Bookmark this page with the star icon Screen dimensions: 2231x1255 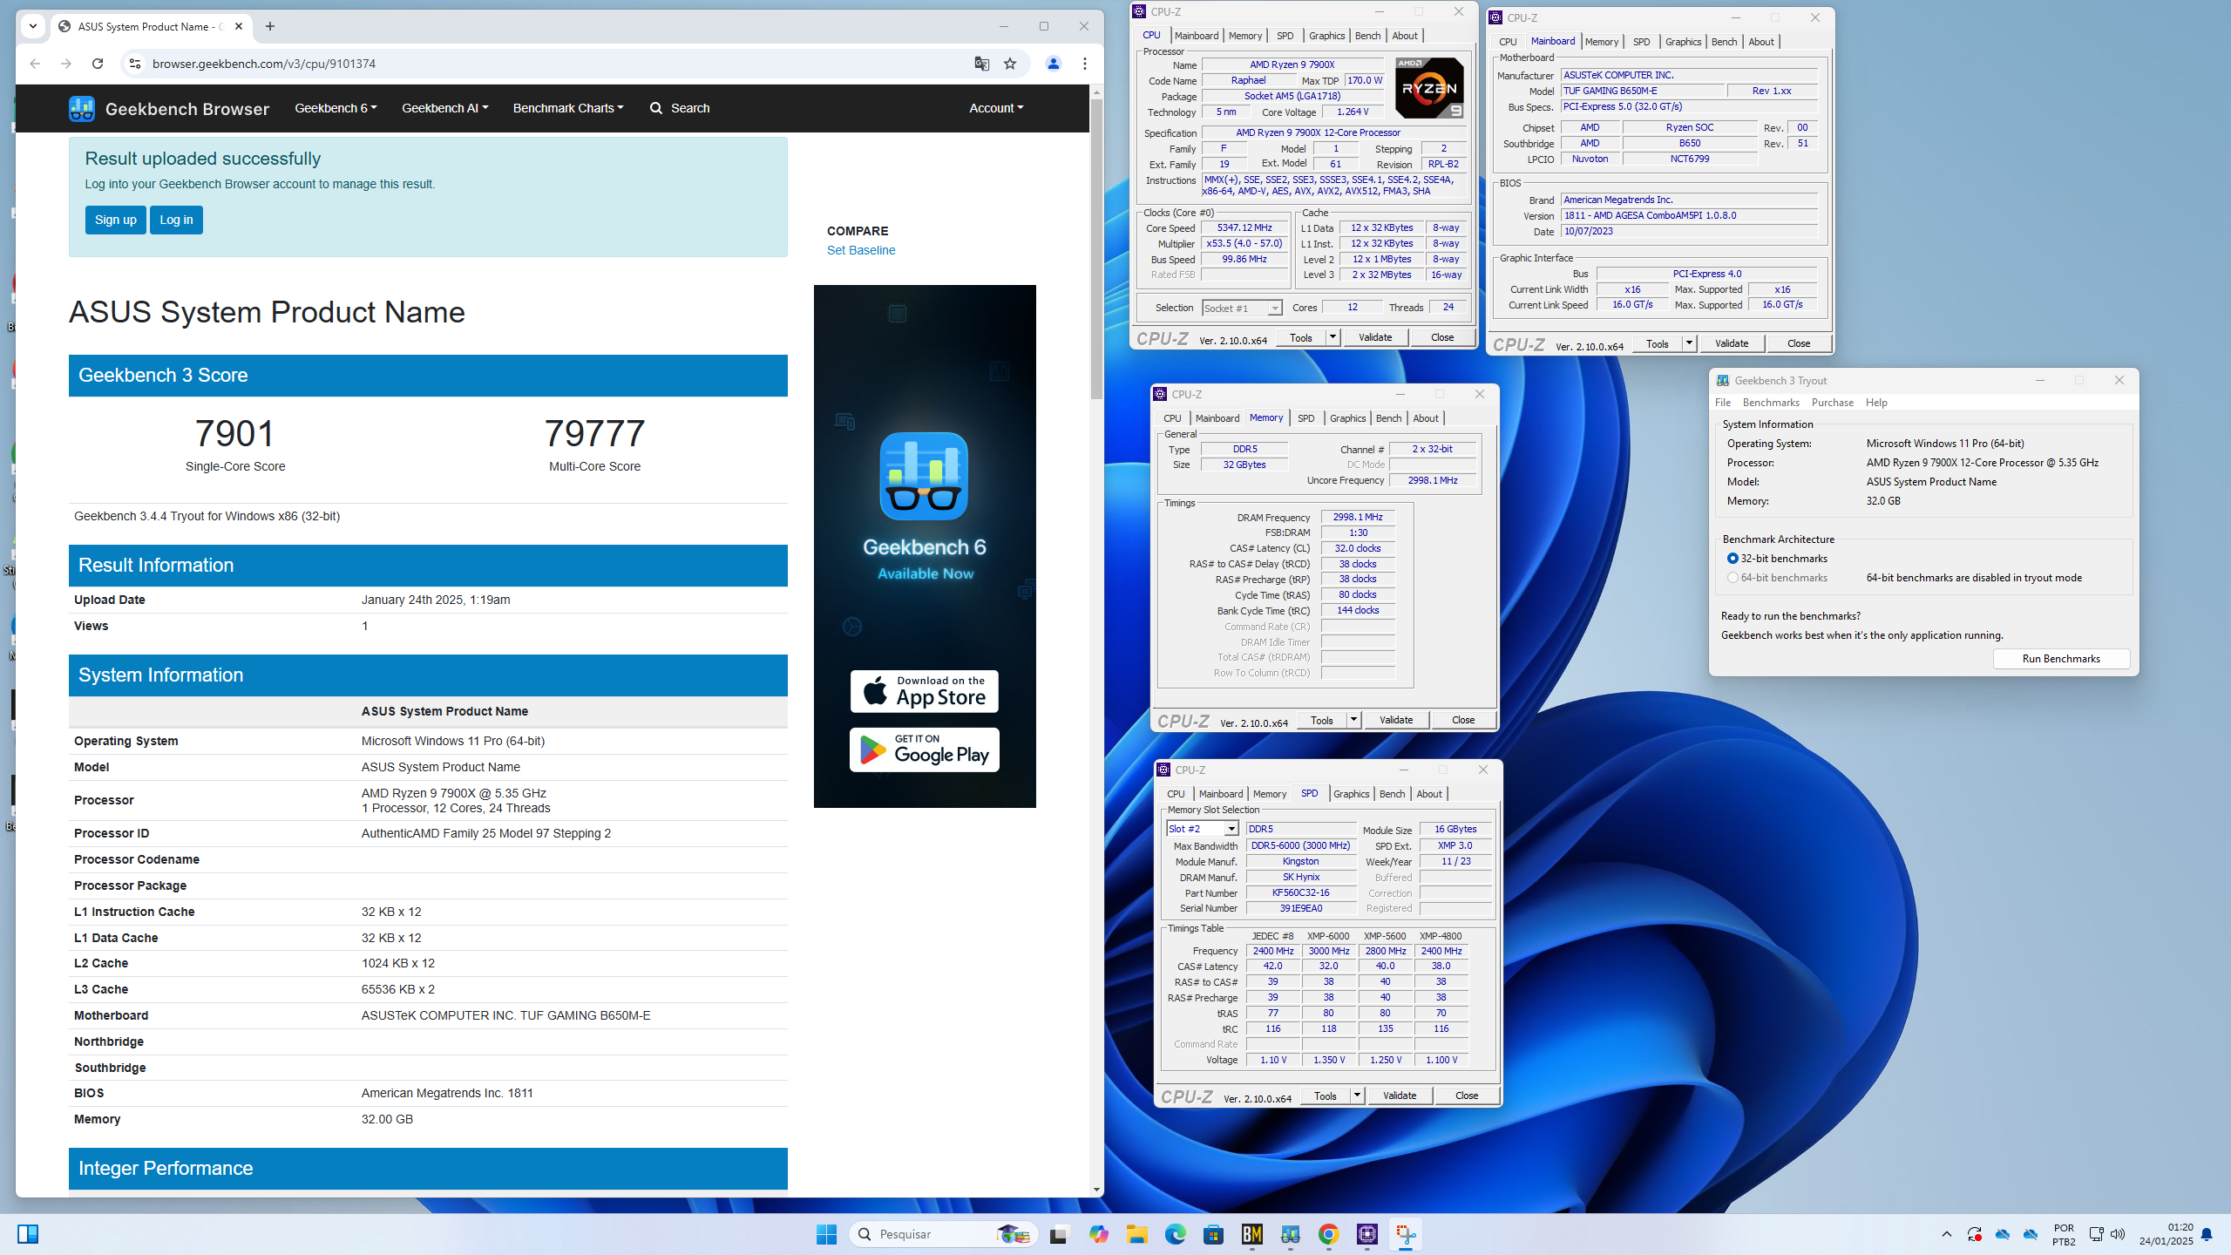coord(1010,64)
